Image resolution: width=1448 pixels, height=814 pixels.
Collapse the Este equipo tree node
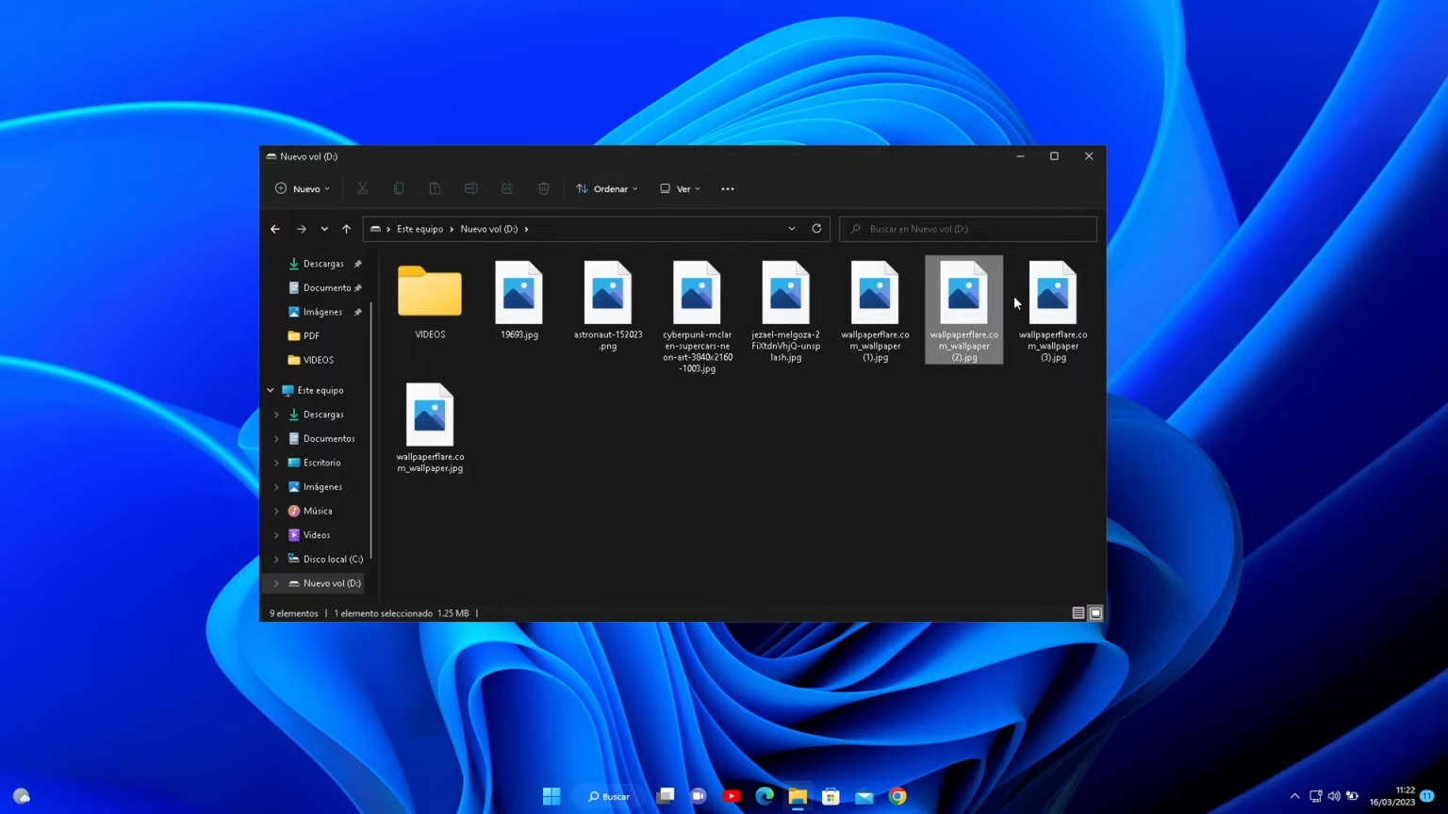click(271, 390)
